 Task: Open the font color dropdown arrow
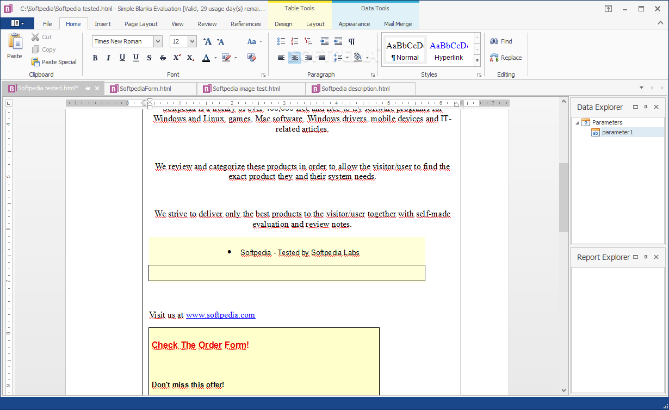coord(215,58)
